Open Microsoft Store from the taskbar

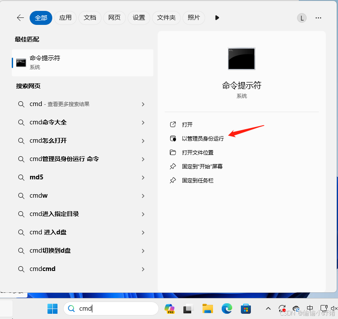[246, 309]
